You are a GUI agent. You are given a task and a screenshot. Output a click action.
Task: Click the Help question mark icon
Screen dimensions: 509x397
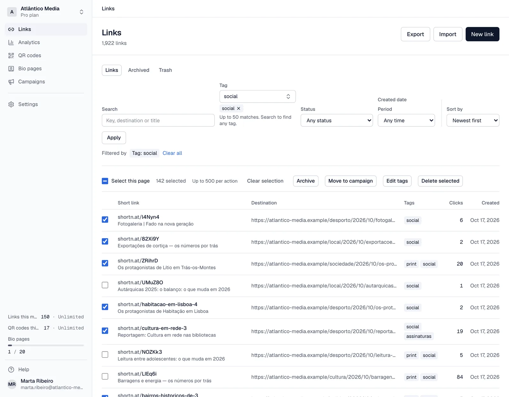pos(11,369)
